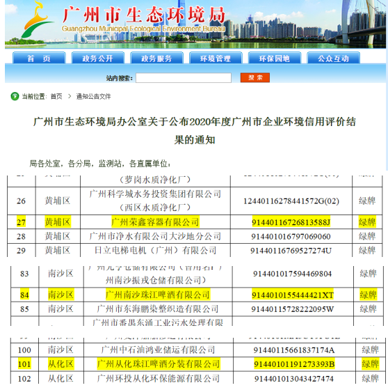This screenshot has height=390, width=388.
Task: Click the notice headline about 2020年度 credit evaluation
Action: 195,131
